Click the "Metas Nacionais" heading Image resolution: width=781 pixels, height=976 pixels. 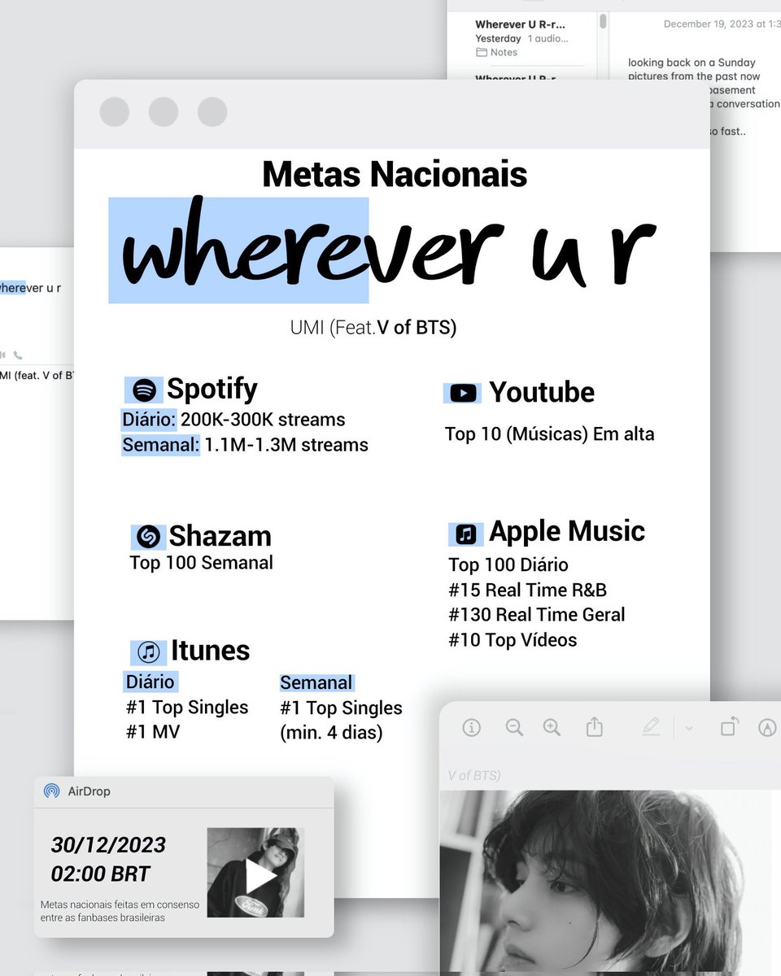(x=395, y=175)
